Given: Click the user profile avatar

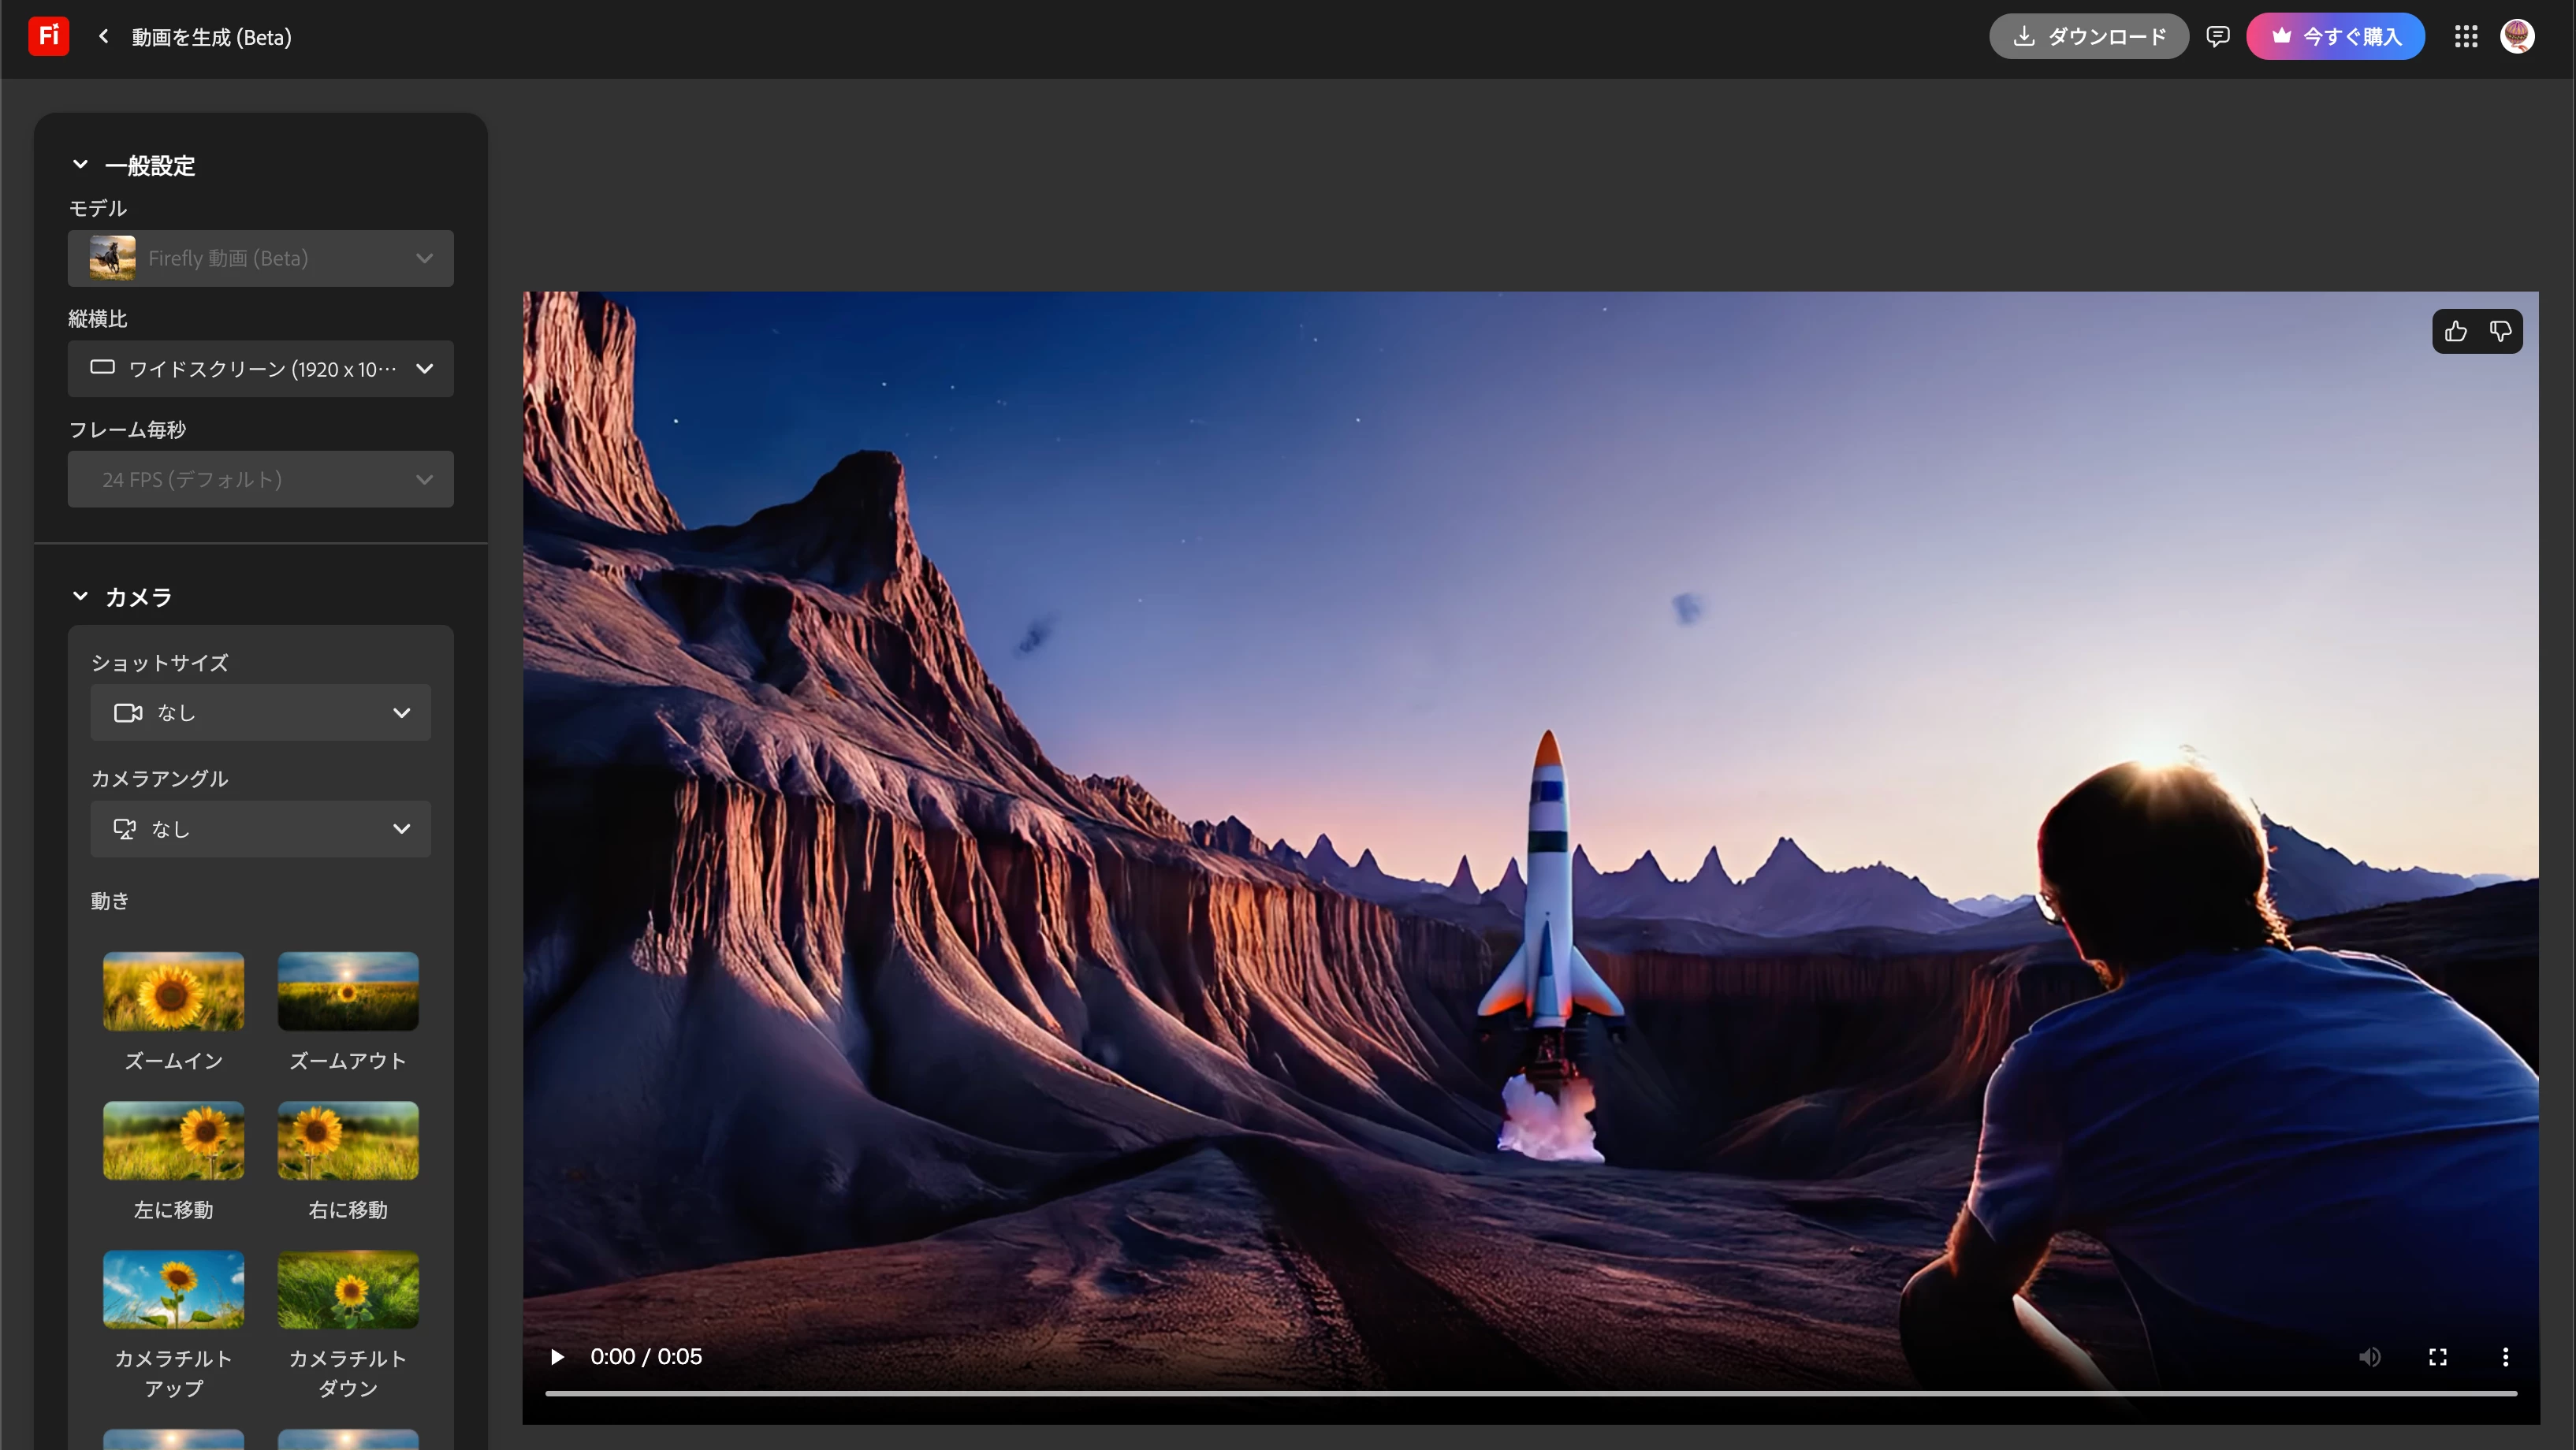Looking at the screenshot, I should click(2516, 37).
